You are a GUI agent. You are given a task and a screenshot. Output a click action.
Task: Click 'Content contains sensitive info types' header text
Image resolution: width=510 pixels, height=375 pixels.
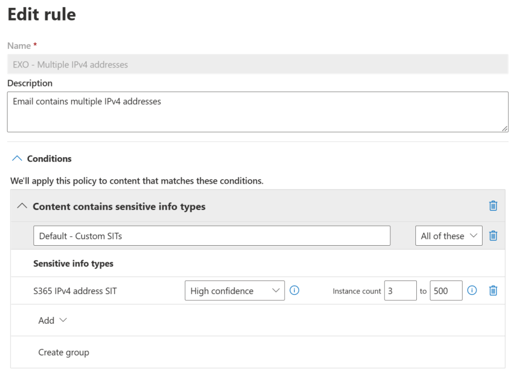(119, 206)
